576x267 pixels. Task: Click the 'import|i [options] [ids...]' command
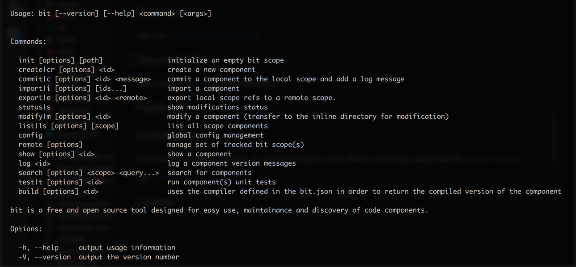tap(72, 88)
